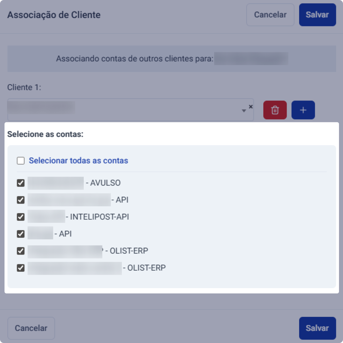The width and height of the screenshot is (343, 343).
Task: Uncheck the second account ending in API
Action: point(20,200)
